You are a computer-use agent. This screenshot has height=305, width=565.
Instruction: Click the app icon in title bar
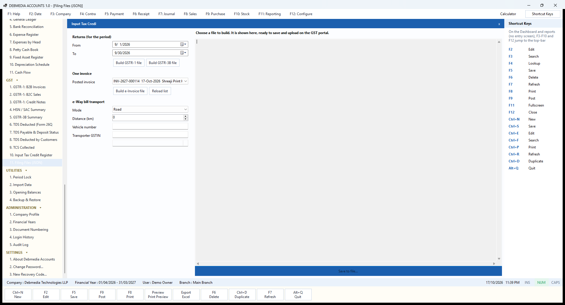coord(5,6)
